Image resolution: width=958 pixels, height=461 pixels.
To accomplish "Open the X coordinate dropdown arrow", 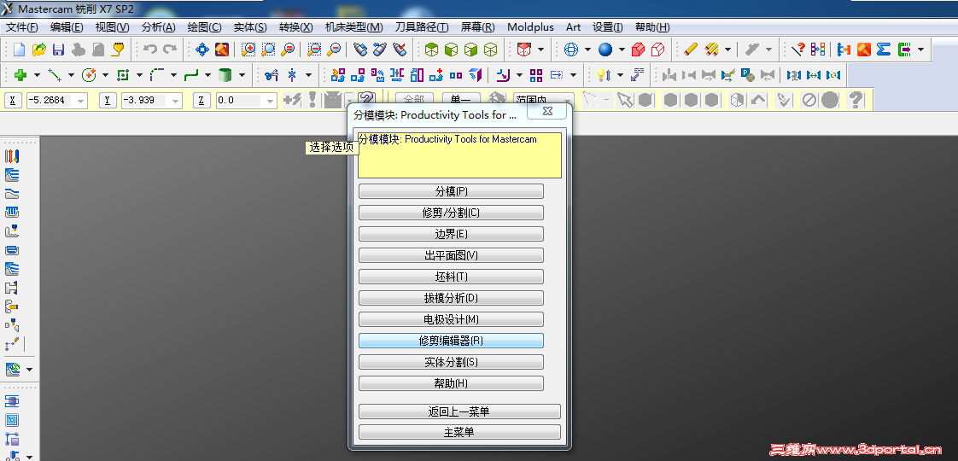I will (x=81, y=101).
